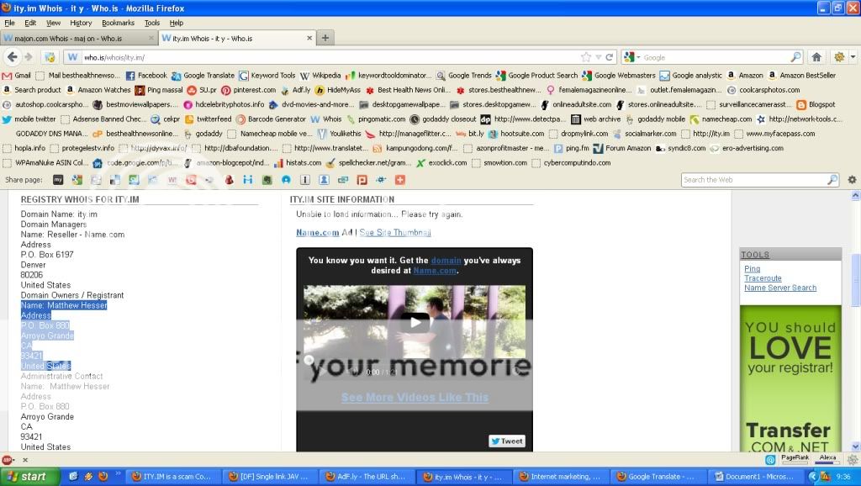Viewport: 861px width, 486px height.
Task: Click the Adblock ABP icon at bottom left
Action: (8, 460)
